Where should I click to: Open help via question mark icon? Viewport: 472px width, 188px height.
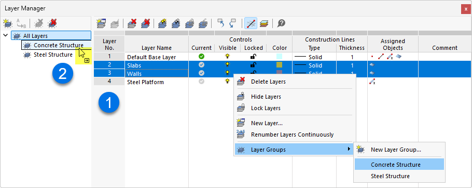282,23
